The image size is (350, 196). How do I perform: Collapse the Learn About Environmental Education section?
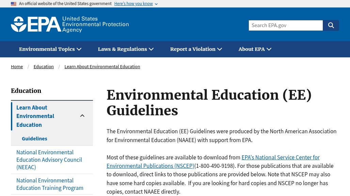click(82, 116)
